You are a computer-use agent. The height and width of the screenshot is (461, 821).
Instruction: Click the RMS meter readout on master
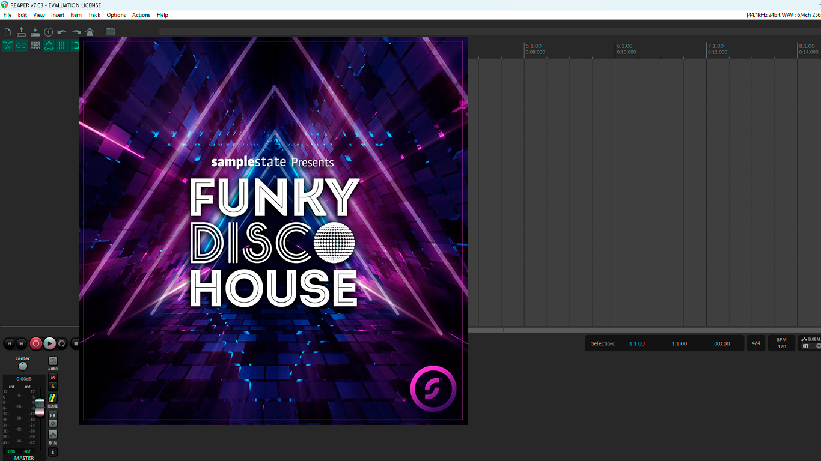coord(18,451)
